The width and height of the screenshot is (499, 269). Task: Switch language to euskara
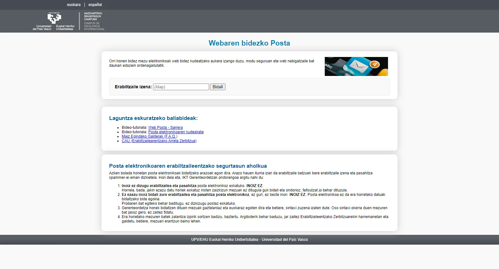[x=74, y=5]
